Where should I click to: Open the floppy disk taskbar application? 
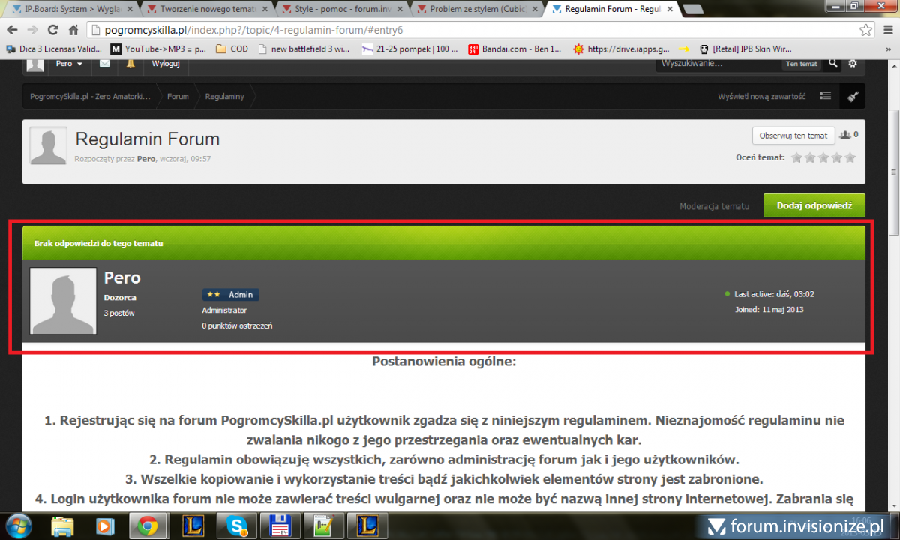pos(280,526)
